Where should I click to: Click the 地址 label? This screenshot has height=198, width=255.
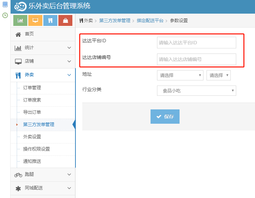click(x=87, y=74)
